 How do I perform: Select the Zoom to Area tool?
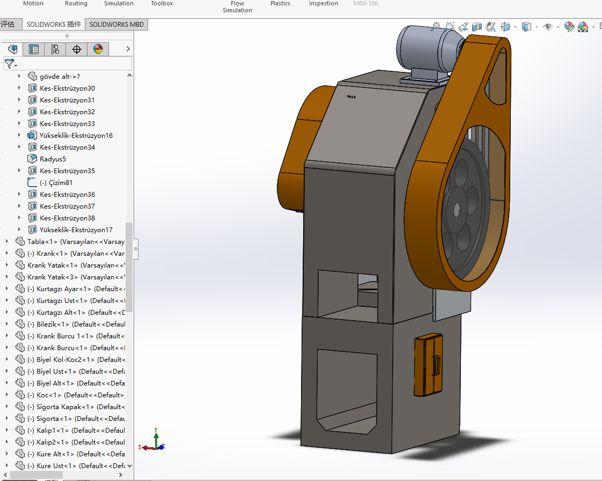pyautogui.click(x=450, y=26)
